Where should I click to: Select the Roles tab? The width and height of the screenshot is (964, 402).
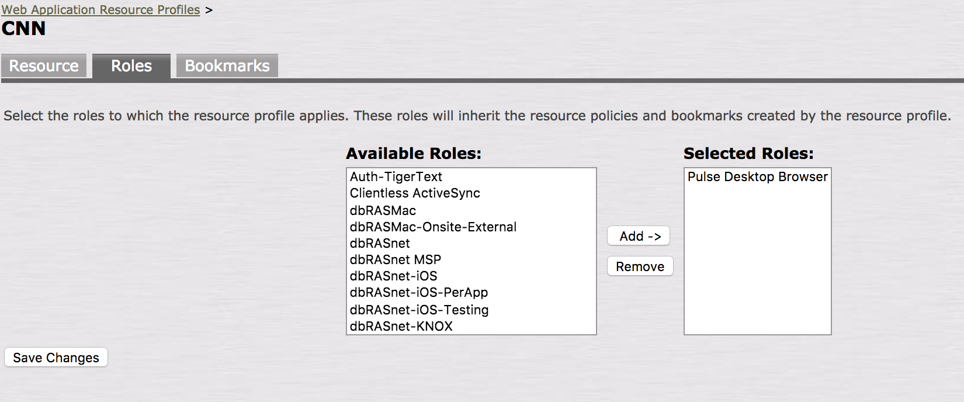tap(131, 66)
